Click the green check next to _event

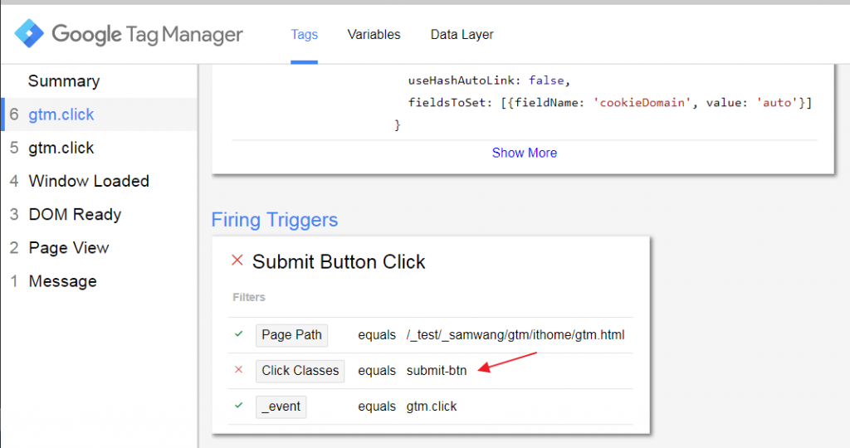pyautogui.click(x=238, y=405)
